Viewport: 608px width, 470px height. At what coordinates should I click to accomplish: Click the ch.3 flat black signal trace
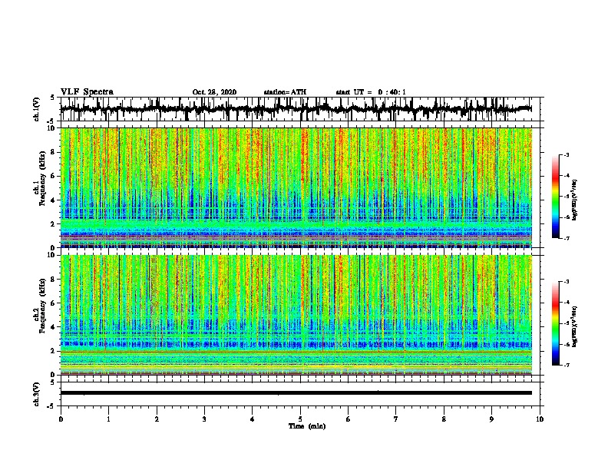point(296,393)
